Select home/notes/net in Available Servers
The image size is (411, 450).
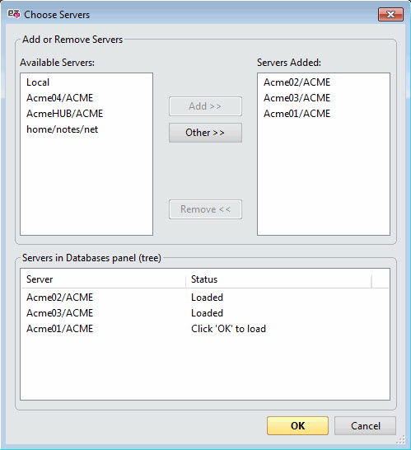pos(63,129)
